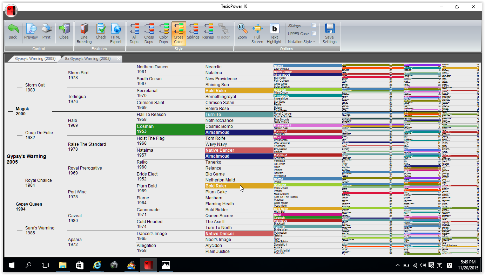The height and width of the screenshot is (275, 485).
Task: Click the Print icon
Action: 47,28
